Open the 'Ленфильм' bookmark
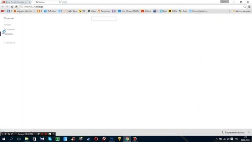Image resolution: width=252 pixels, height=142 pixels. coord(104,11)
